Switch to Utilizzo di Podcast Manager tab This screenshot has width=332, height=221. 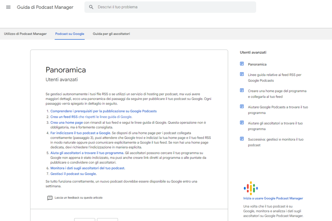point(25,34)
